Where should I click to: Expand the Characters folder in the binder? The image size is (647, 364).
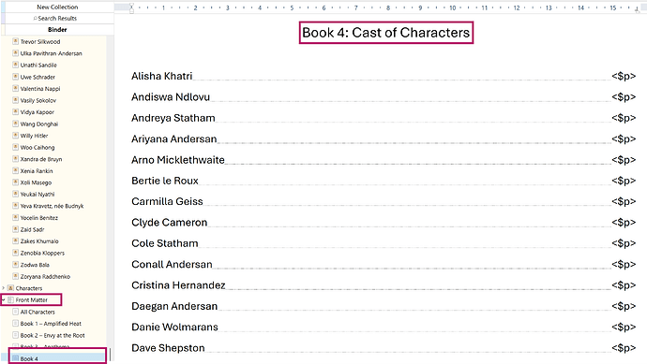click(4, 288)
